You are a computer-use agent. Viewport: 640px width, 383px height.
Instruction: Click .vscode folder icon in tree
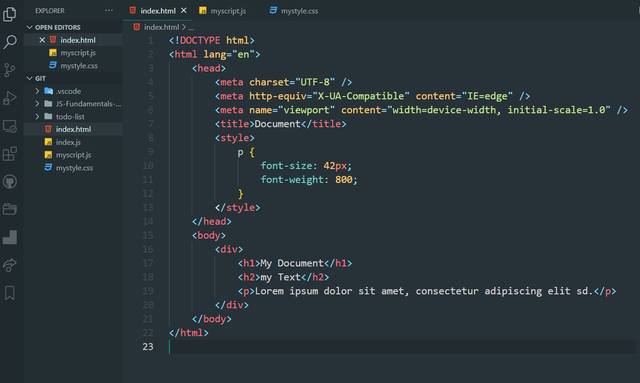pos(48,91)
